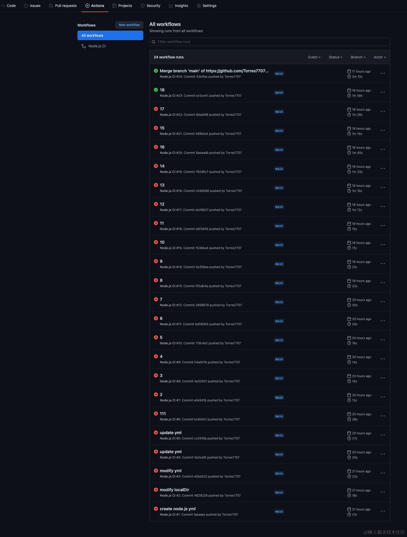
Task: Go to the Settings tab
Action: (207, 6)
